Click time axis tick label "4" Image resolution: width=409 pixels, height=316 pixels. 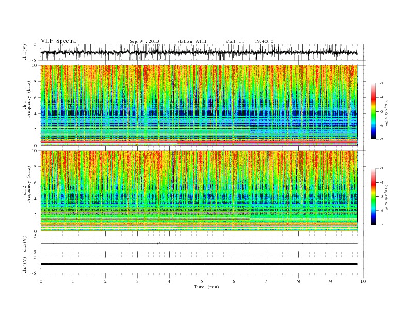point(169,281)
